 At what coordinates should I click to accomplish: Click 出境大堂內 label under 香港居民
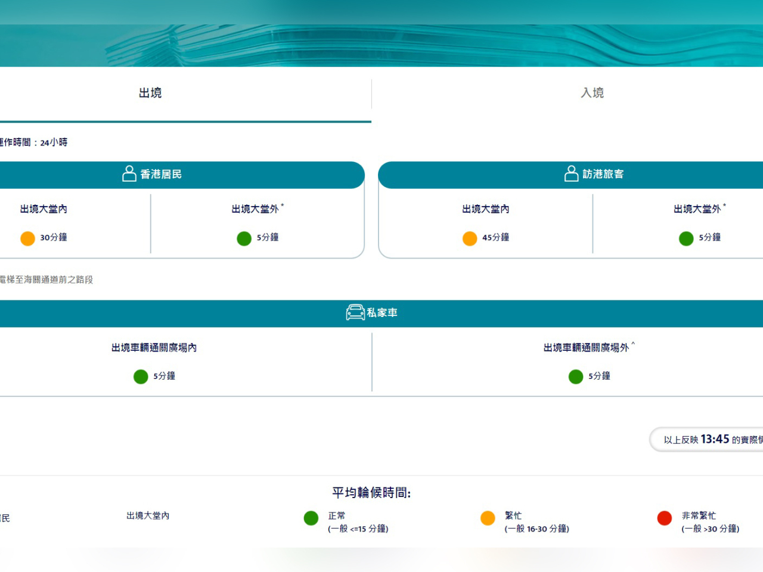click(x=44, y=209)
